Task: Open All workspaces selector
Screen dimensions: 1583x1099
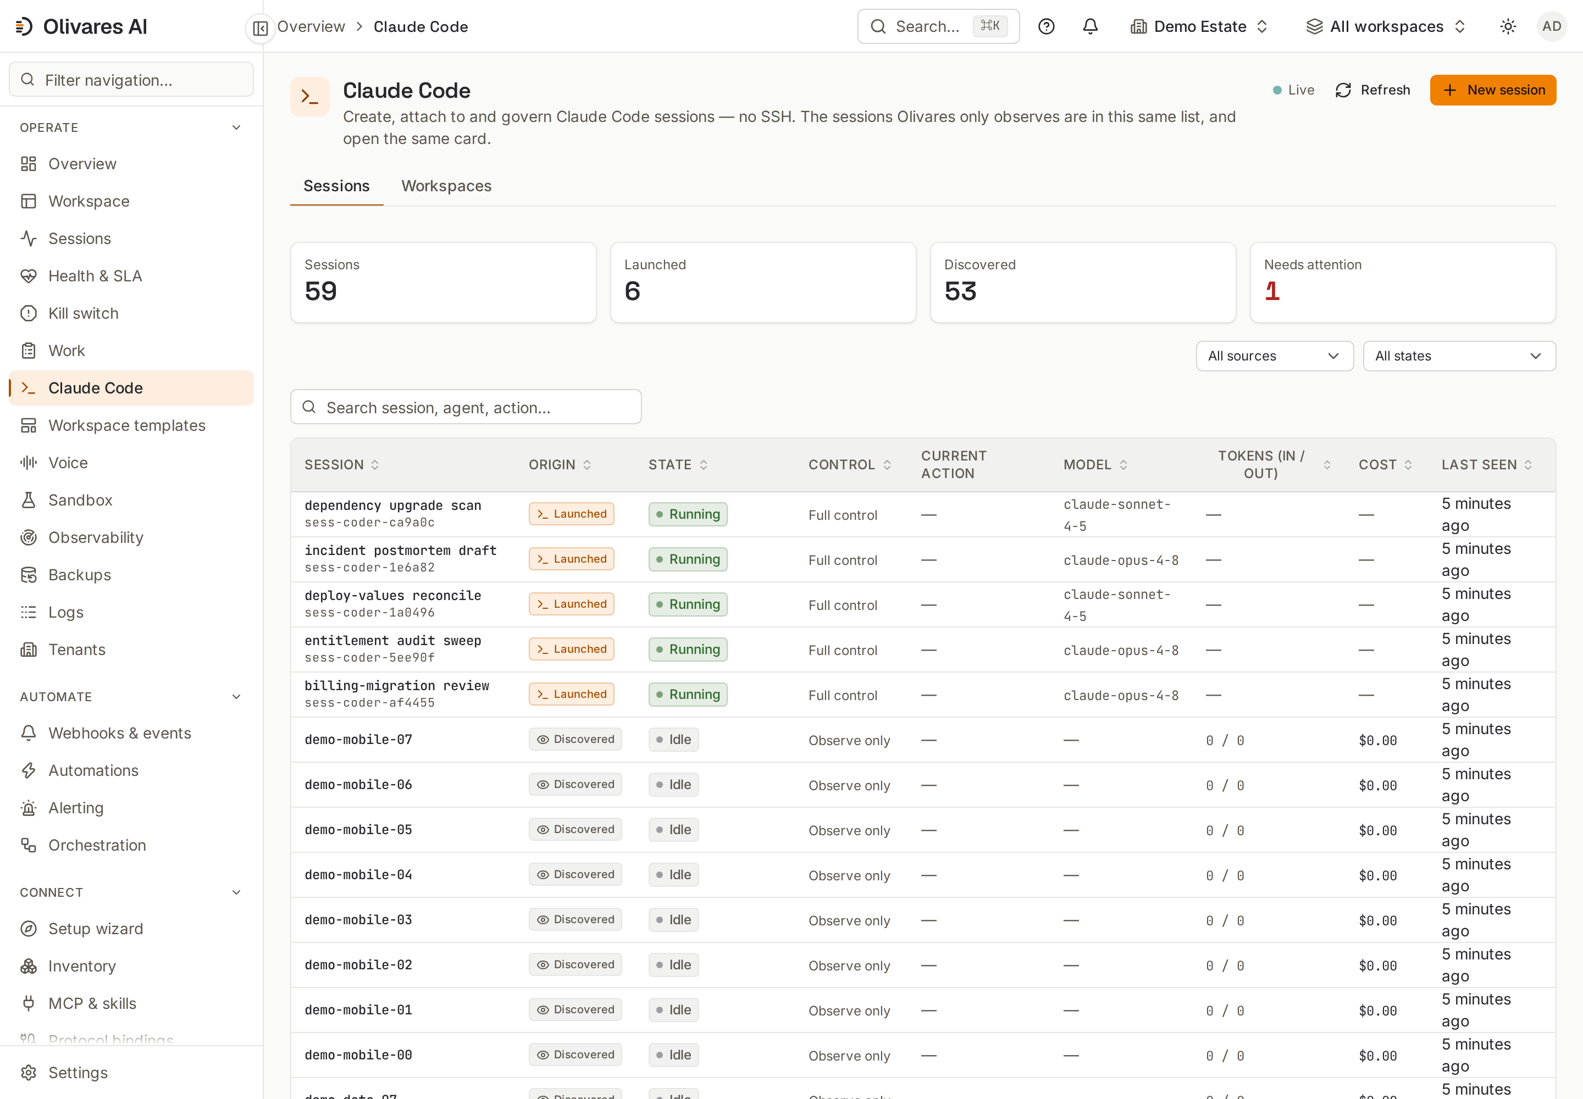Action: (x=1386, y=27)
